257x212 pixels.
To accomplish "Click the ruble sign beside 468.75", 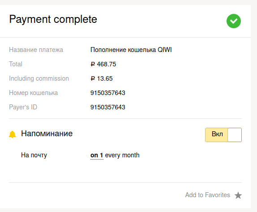I will (x=93, y=64).
